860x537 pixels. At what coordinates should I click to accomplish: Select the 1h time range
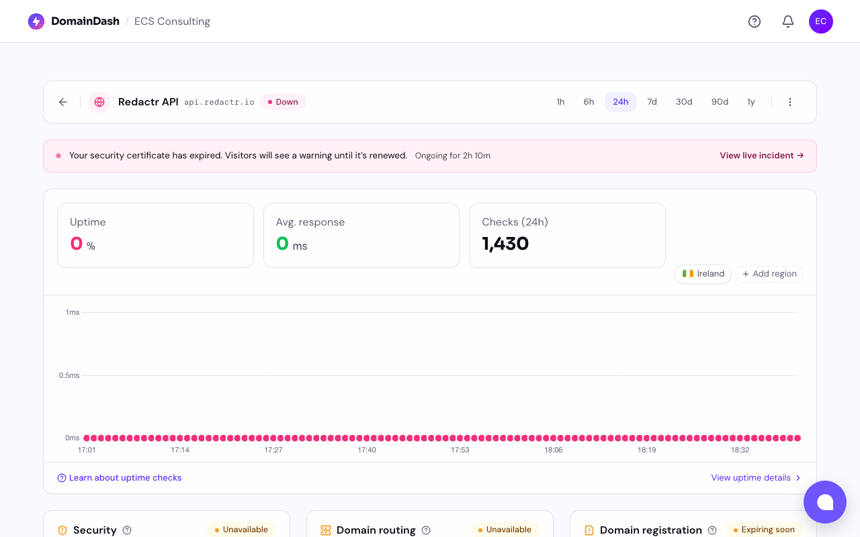point(560,102)
